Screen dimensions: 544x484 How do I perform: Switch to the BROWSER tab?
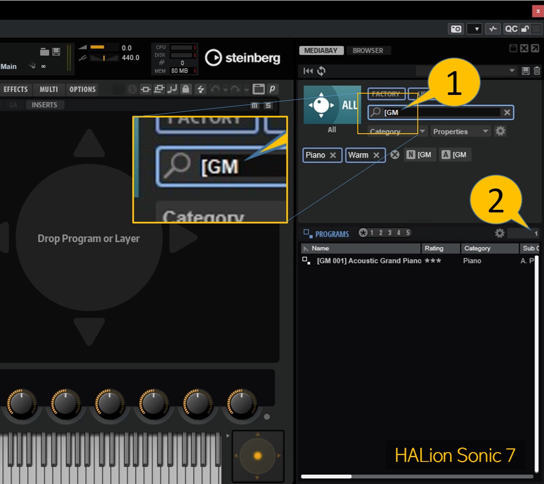tap(368, 51)
